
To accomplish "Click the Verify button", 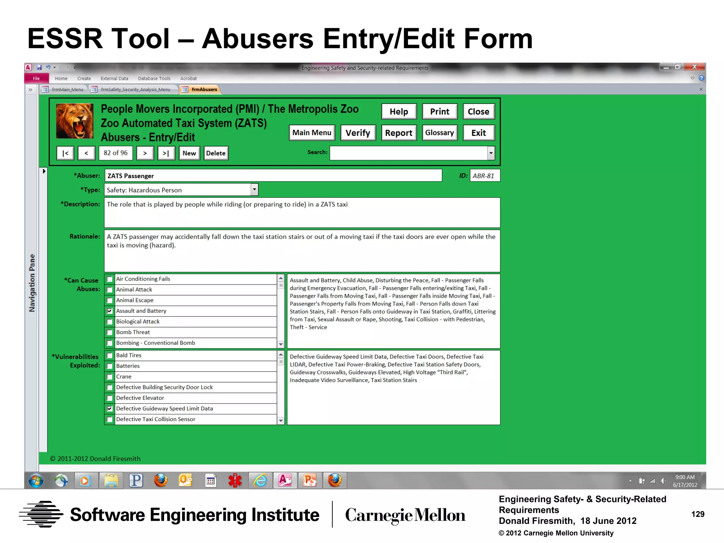I will point(358,133).
